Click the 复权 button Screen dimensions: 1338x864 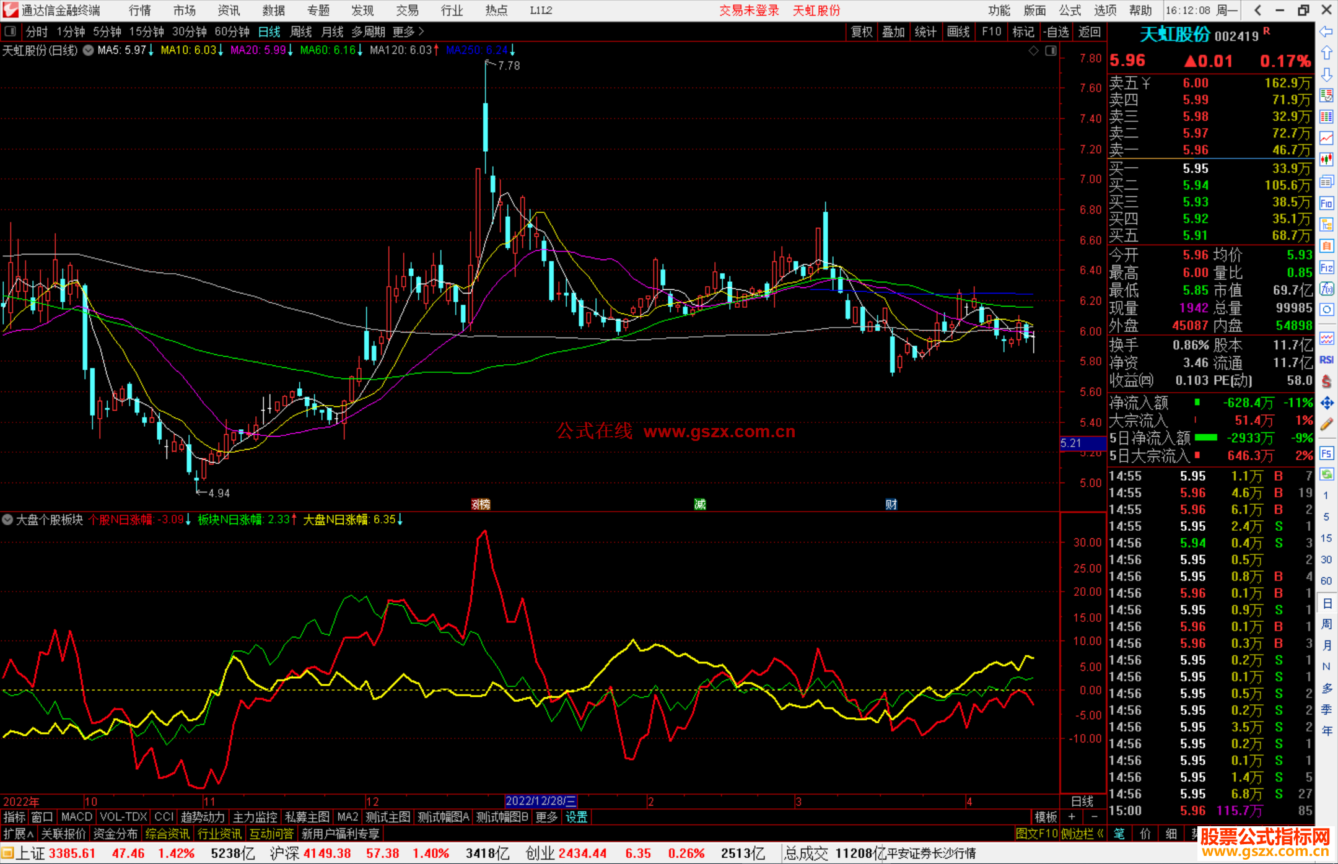tap(862, 32)
